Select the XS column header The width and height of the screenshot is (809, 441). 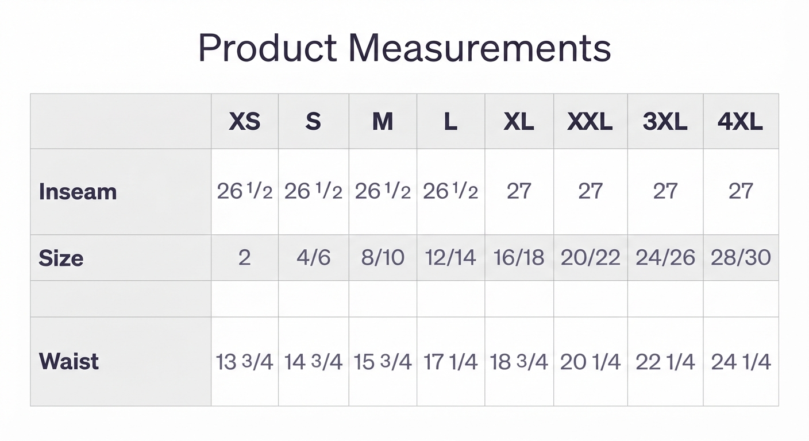pyautogui.click(x=245, y=122)
